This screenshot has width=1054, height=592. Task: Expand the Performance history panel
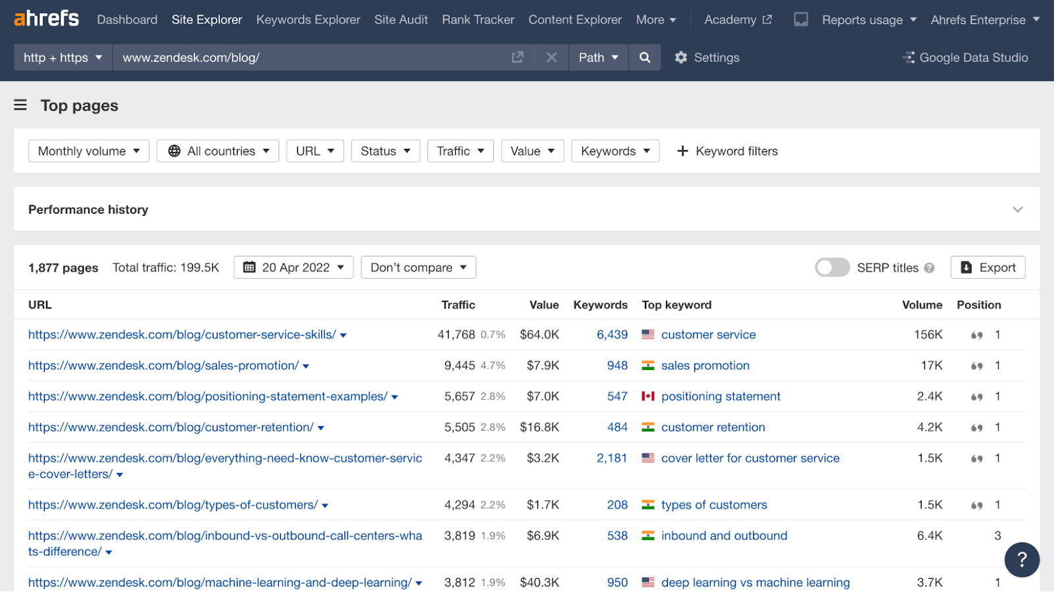click(x=1018, y=210)
